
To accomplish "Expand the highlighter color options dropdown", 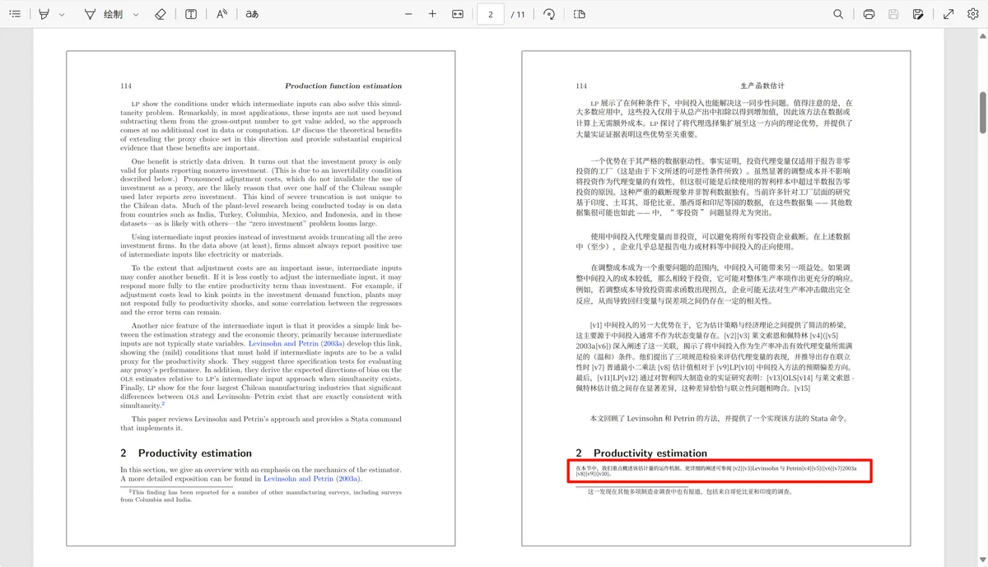I will 62,14.
